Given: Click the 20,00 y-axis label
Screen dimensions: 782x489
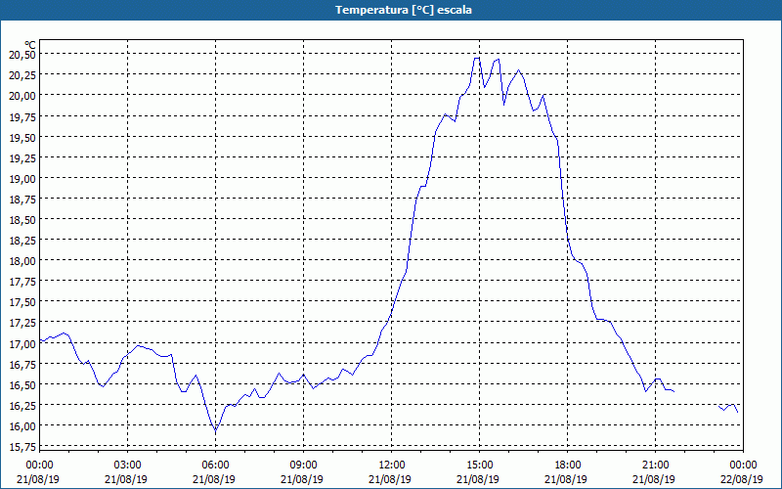Looking at the screenshot, I should point(22,96).
